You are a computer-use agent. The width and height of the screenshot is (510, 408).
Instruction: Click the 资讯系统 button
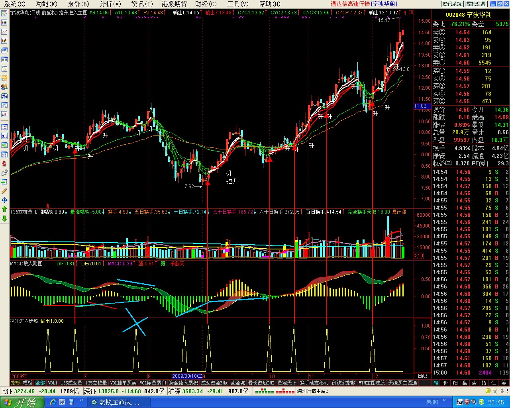452,4
